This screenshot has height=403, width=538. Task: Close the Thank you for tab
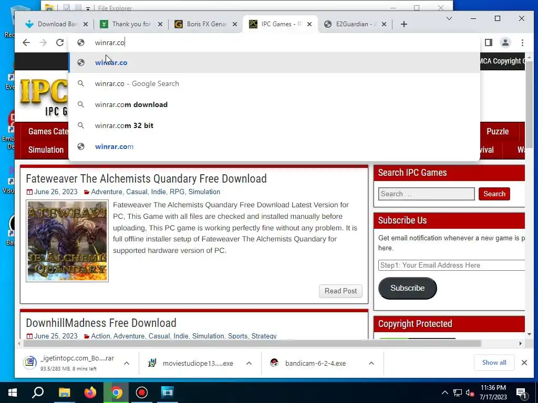click(160, 24)
